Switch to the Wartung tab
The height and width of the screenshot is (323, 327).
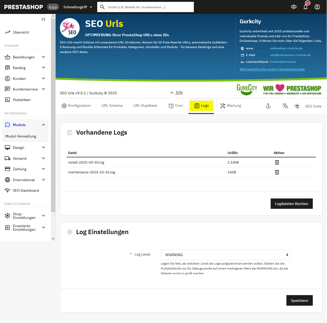[231, 106]
